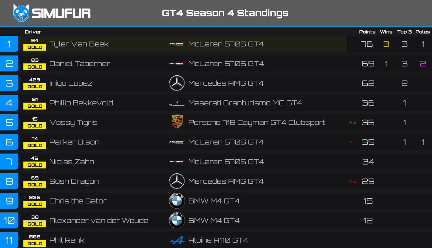Click Niclas Zahn's driver name

pos(72,162)
